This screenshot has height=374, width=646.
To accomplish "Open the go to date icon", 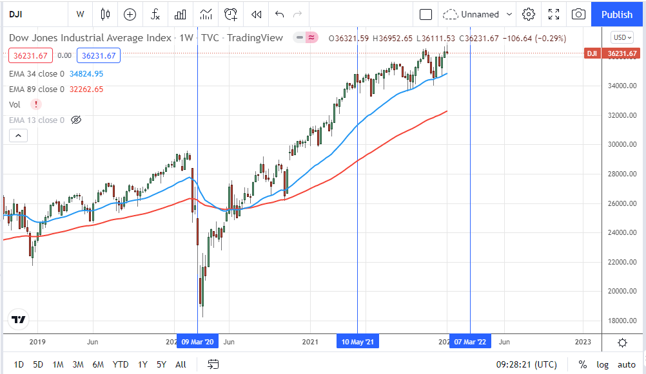I will pyautogui.click(x=213, y=364).
